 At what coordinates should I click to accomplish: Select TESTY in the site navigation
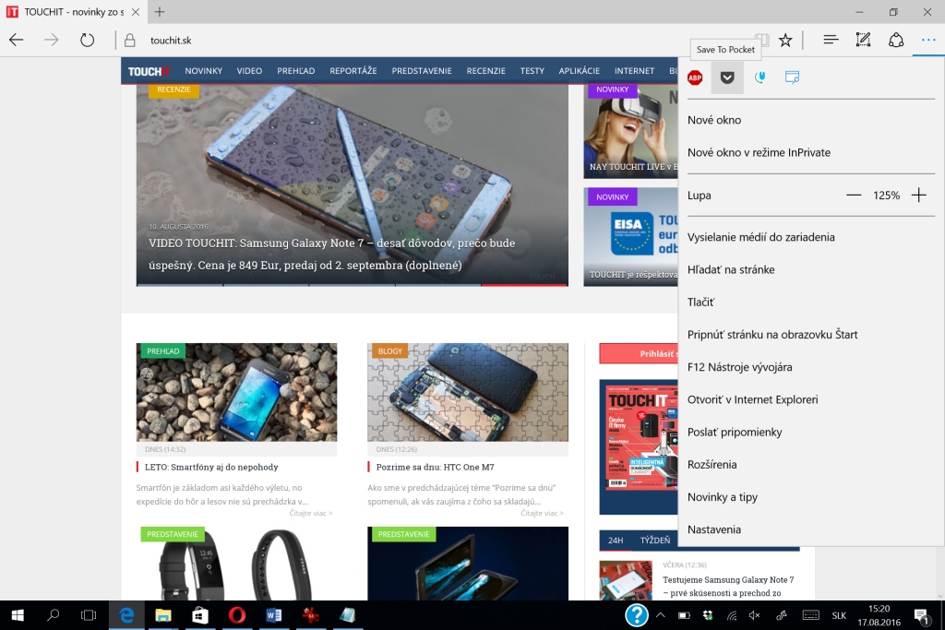click(x=532, y=70)
